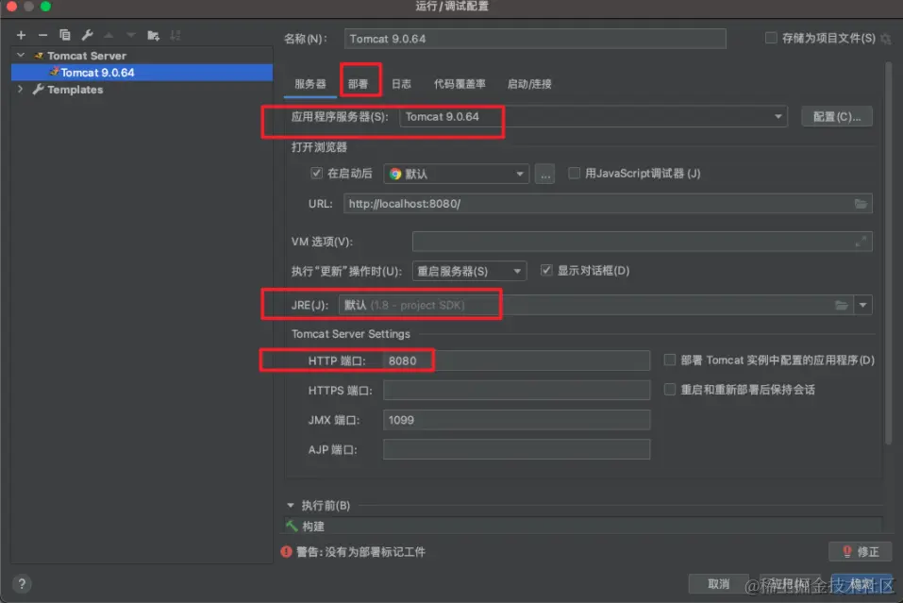
Task: Switch to the 服务器 tab
Action: tap(309, 84)
